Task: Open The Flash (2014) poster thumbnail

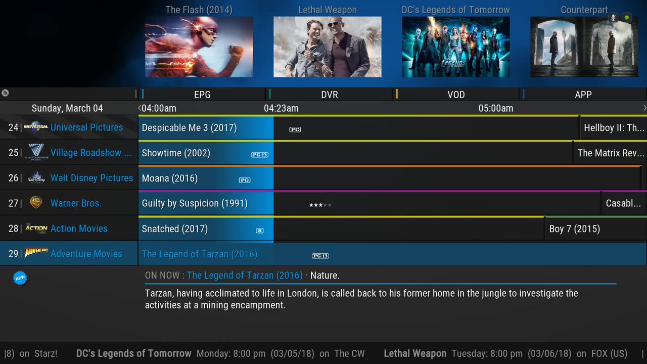Action: tap(199, 47)
